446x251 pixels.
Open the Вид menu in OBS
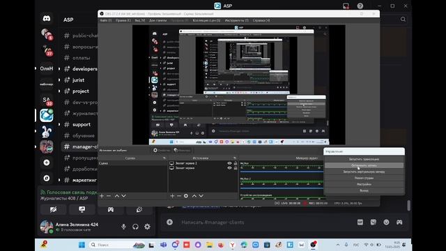139,20
